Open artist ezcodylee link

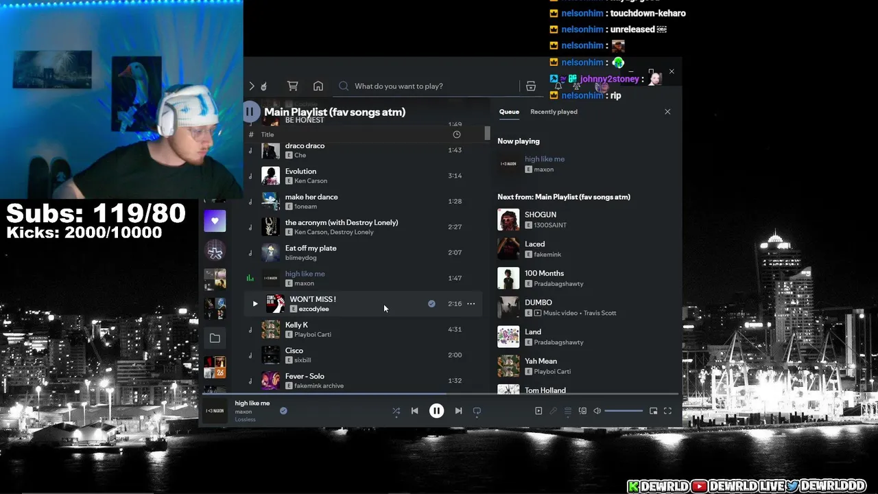[313, 309]
